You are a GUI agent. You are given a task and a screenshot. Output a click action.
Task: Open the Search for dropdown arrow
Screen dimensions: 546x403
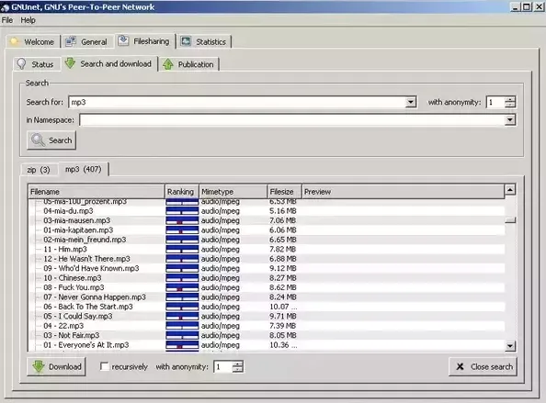point(411,102)
